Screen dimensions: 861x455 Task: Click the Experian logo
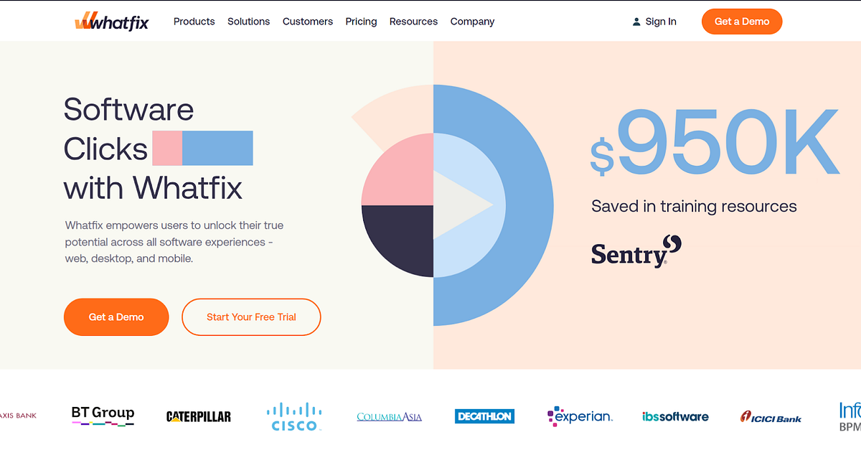pos(580,416)
